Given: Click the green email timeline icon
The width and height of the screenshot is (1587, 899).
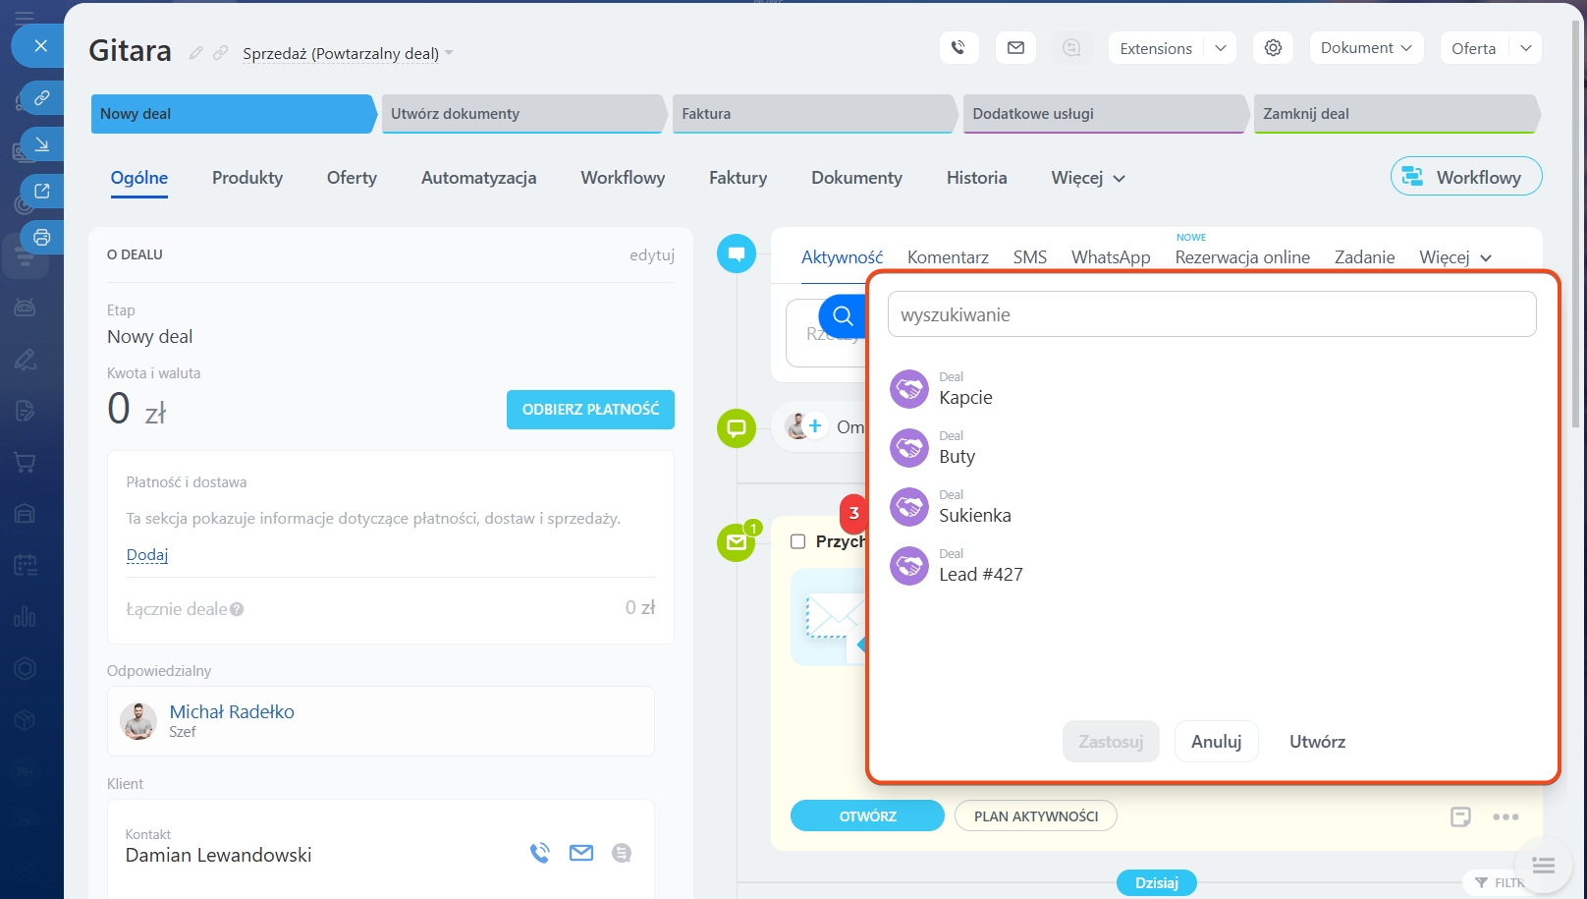Looking at the screenshot, I should (737, 542).
